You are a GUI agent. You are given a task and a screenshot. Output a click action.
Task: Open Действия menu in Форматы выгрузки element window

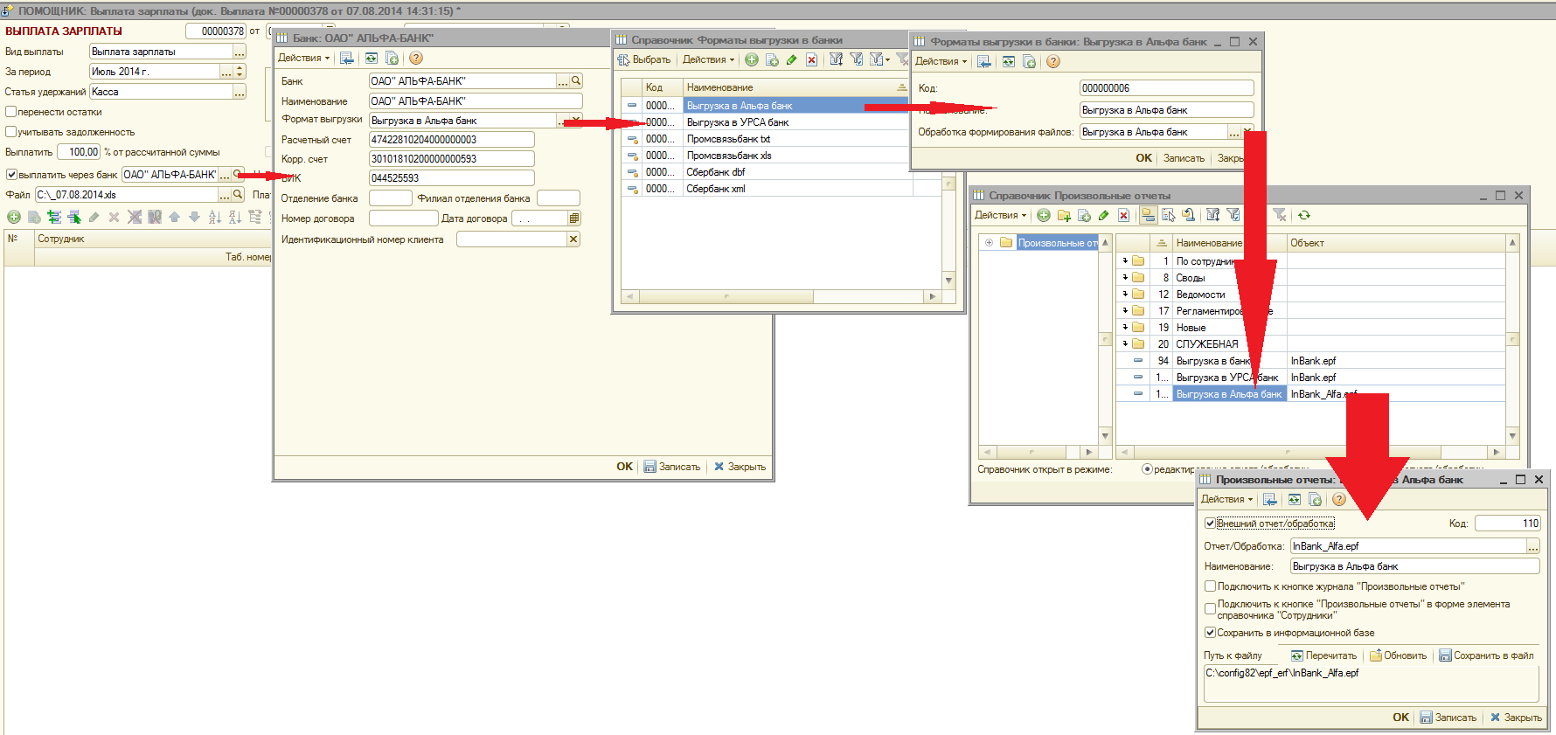pyautogui.click(x=941, y=61)
